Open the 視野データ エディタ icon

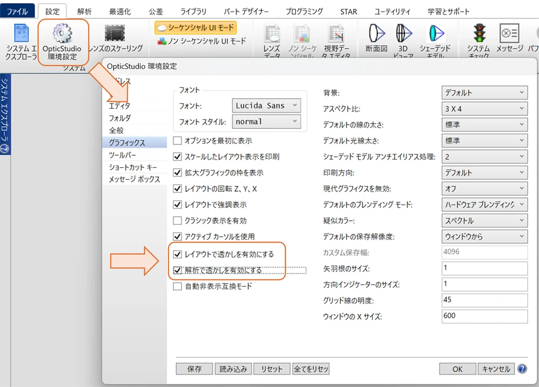point(336,33)
